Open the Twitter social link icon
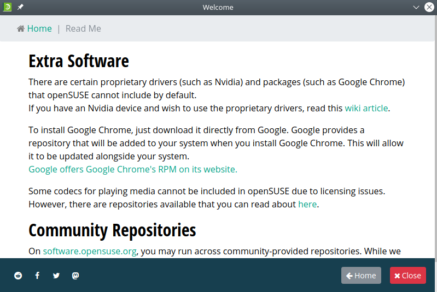This screenshot has height=292, width=437. click(56, 276)
